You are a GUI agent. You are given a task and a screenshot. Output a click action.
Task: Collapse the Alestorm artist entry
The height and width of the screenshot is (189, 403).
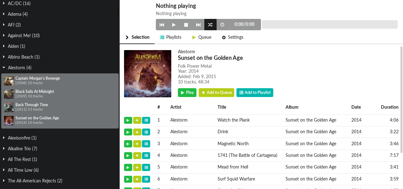coord(4,68)
